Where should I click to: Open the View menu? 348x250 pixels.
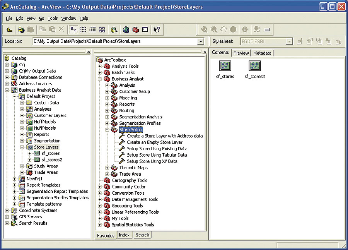(31, 18)
